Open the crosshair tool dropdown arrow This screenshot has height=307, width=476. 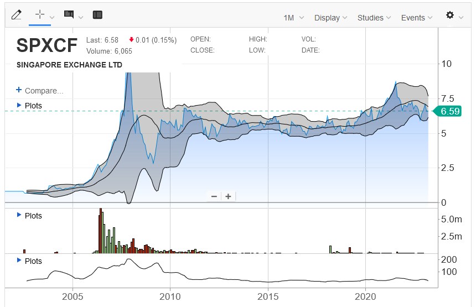pyautogui.click(x=52, y=18)
